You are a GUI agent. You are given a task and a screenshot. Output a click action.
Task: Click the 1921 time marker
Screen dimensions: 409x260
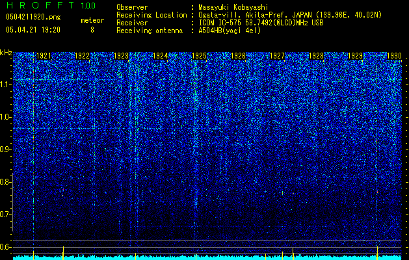click(x=44, y=56)
